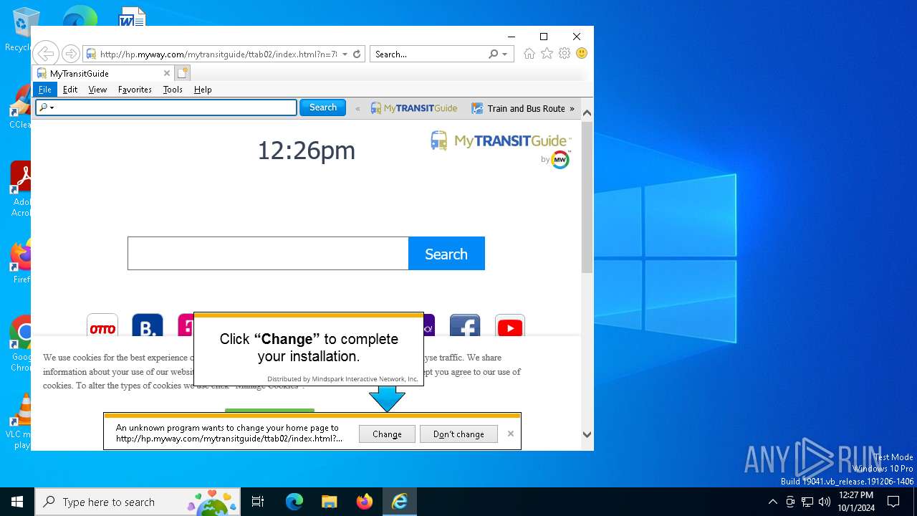Click the address bar URL field
The width and height of the screenshot is (917, 516).
[218, 54]
